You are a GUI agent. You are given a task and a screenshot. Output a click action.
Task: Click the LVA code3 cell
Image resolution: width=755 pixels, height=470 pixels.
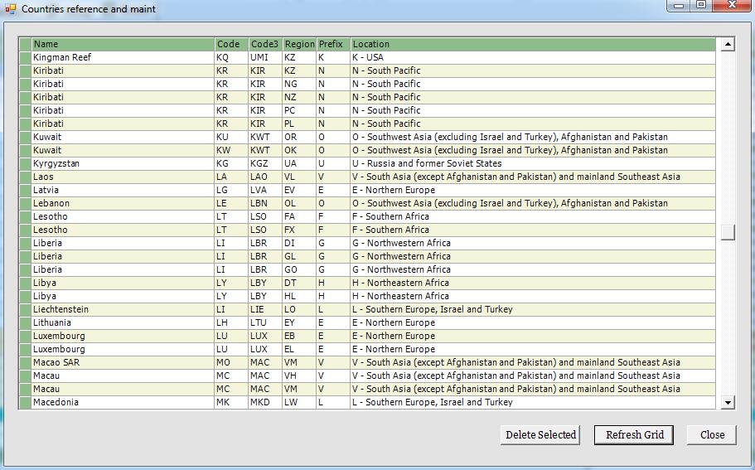point(265,190)
